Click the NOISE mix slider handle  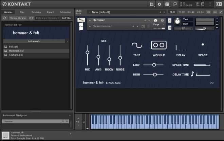point(120,58)
